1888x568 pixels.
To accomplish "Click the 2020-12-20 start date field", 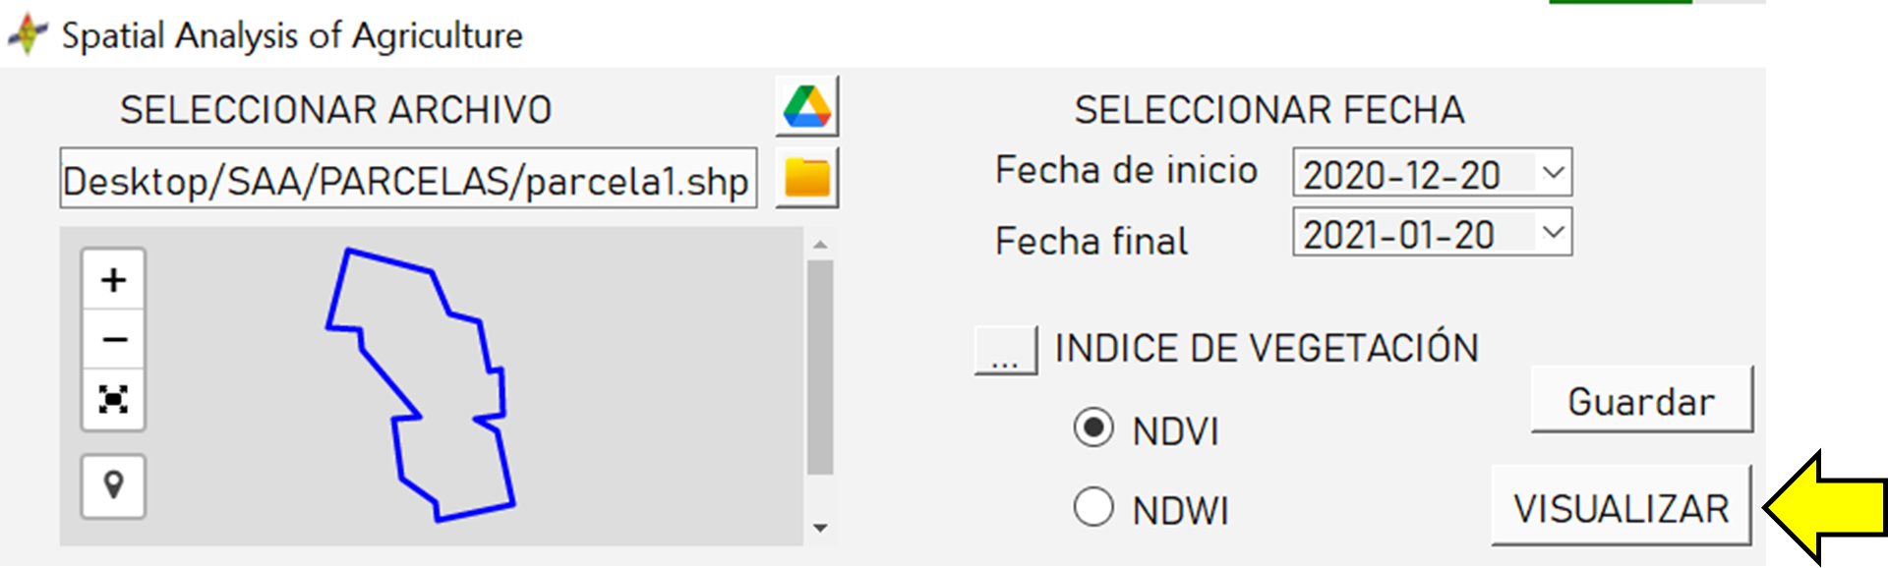I will [x=1414, y=174].
